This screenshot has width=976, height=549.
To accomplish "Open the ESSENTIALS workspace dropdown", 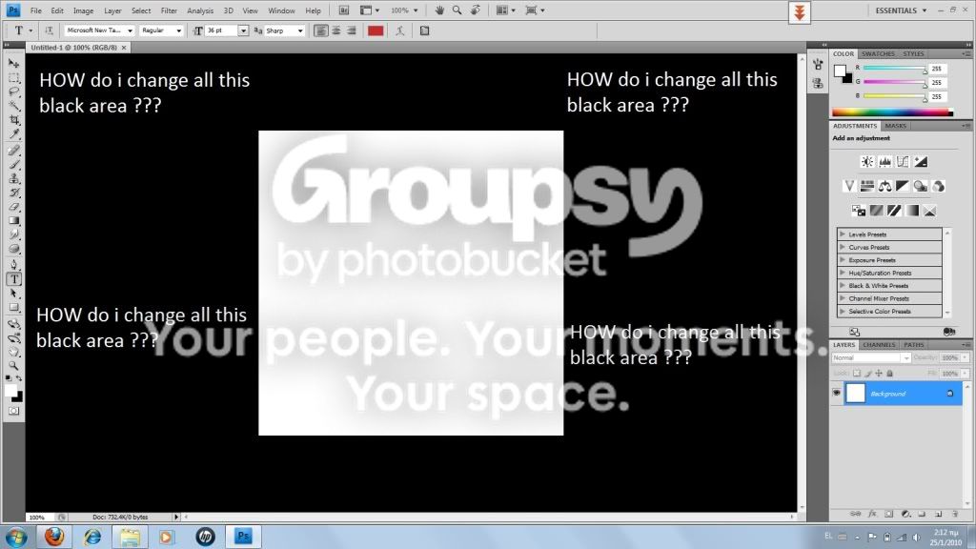I will [901, 10].
